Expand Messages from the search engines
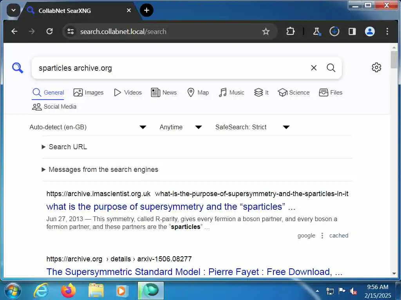The height and width of the screenshot is (300, 401). point(100,170)
